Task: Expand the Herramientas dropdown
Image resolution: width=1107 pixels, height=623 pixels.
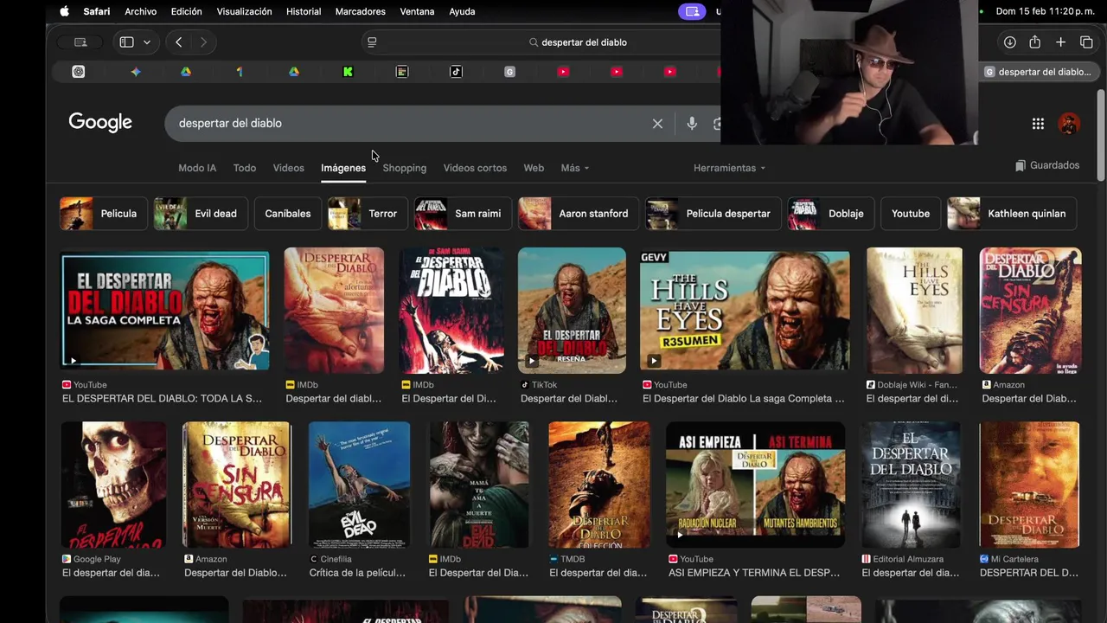Action: pos(729,168)
